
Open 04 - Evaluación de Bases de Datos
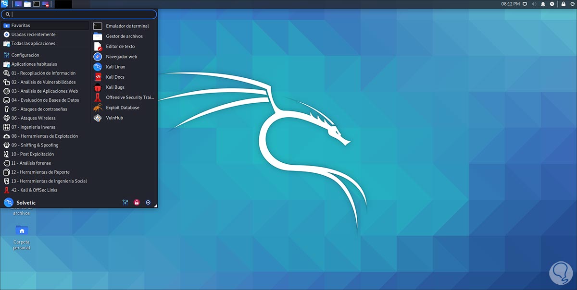tap(46, 100)
